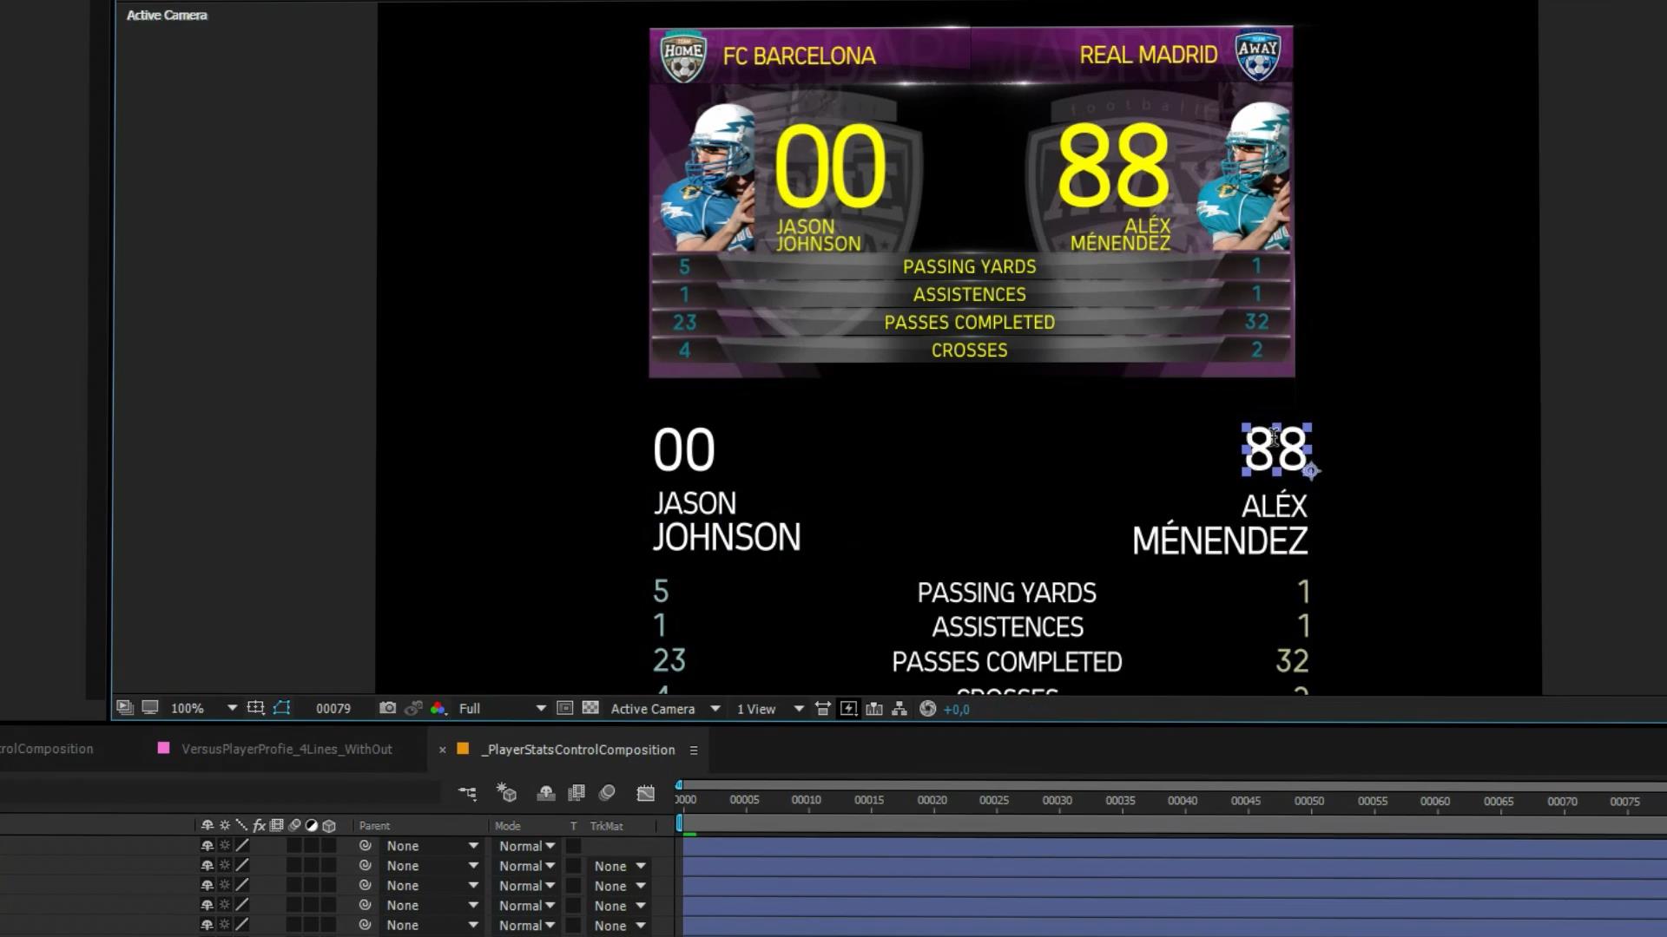Open the Full resolution dropdown
The width and height of the screenshot is (1667, 937).
pyautogui.click(x=502, y=708)
